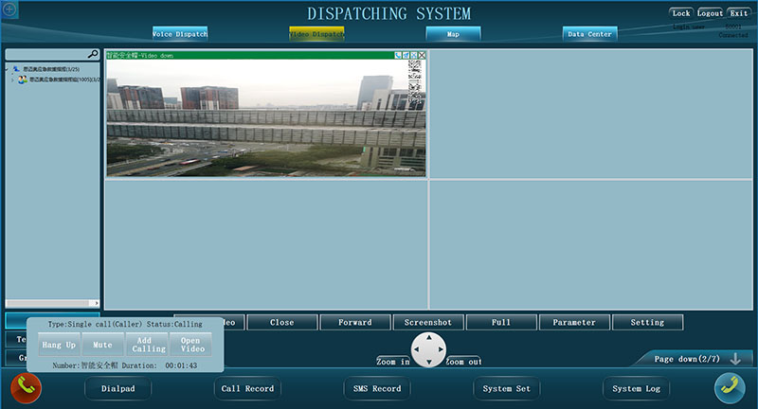
Task: Collapse the top-level group in the tree
Action: [8, 69]
